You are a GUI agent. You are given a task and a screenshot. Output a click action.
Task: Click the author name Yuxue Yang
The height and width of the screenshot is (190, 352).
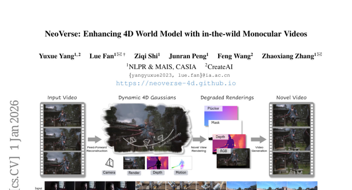57,56
